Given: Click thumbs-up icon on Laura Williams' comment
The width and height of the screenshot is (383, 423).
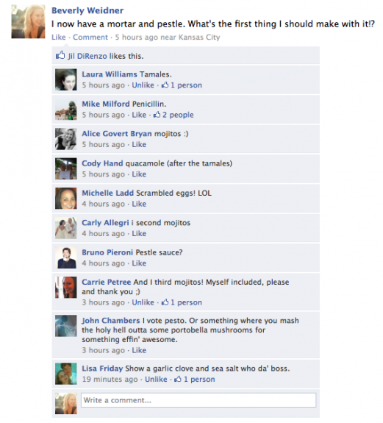Looking at the screenshot, I should pyautogui.click(x=165, y=85).
